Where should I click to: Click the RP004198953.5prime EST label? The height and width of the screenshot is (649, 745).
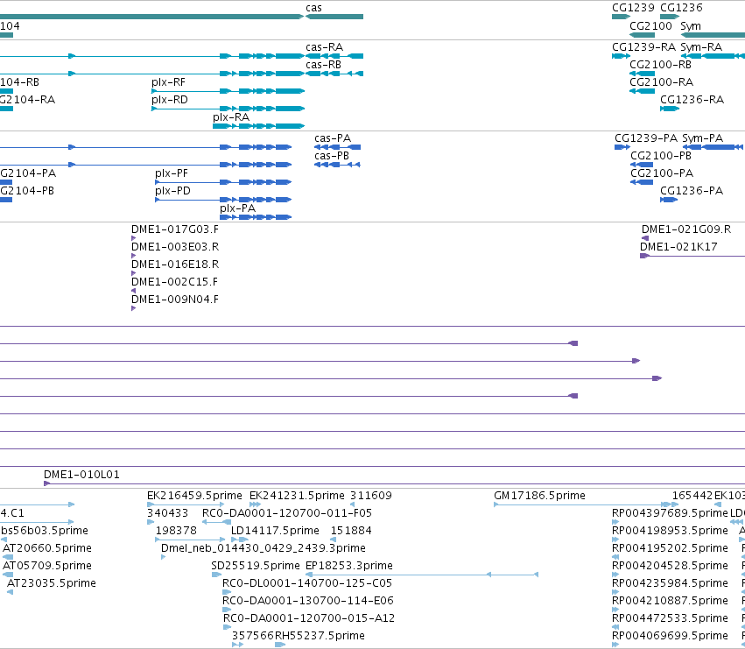tap(670, 531)
